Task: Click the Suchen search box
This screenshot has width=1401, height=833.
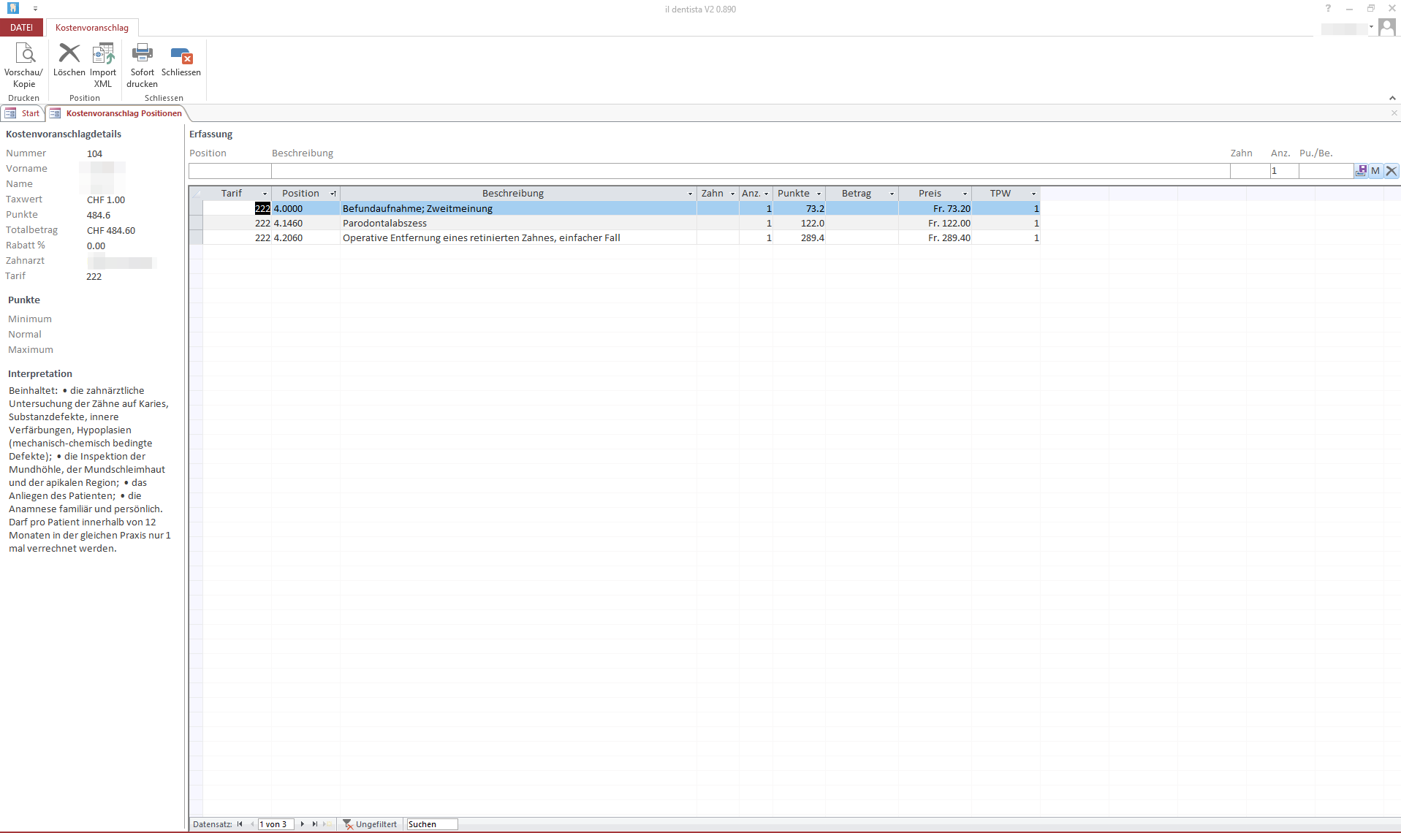Action: 432,824
